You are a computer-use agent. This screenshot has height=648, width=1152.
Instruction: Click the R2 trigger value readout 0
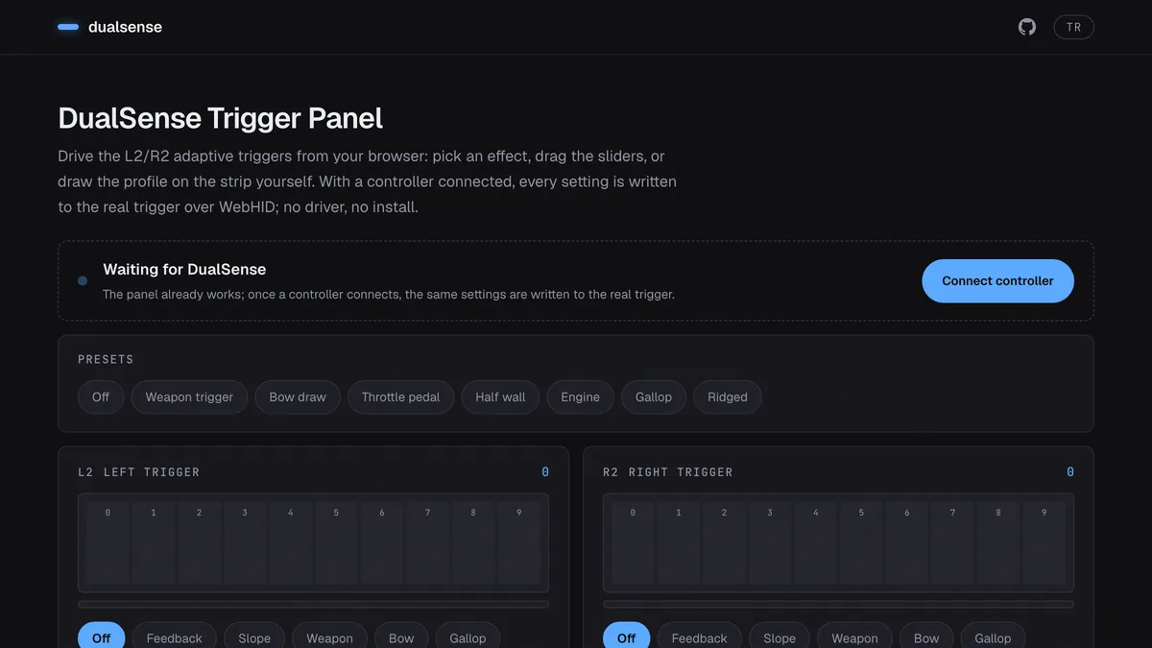1070,471
